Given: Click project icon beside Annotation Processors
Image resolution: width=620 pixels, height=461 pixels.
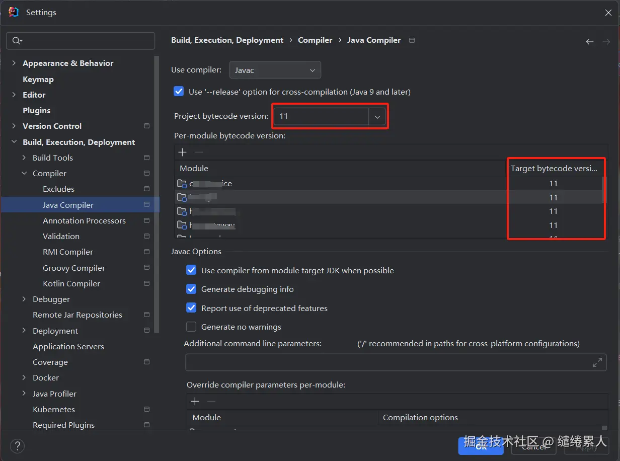Looking at the screenshot, I should pyautogui.click(x=146, y=220).
